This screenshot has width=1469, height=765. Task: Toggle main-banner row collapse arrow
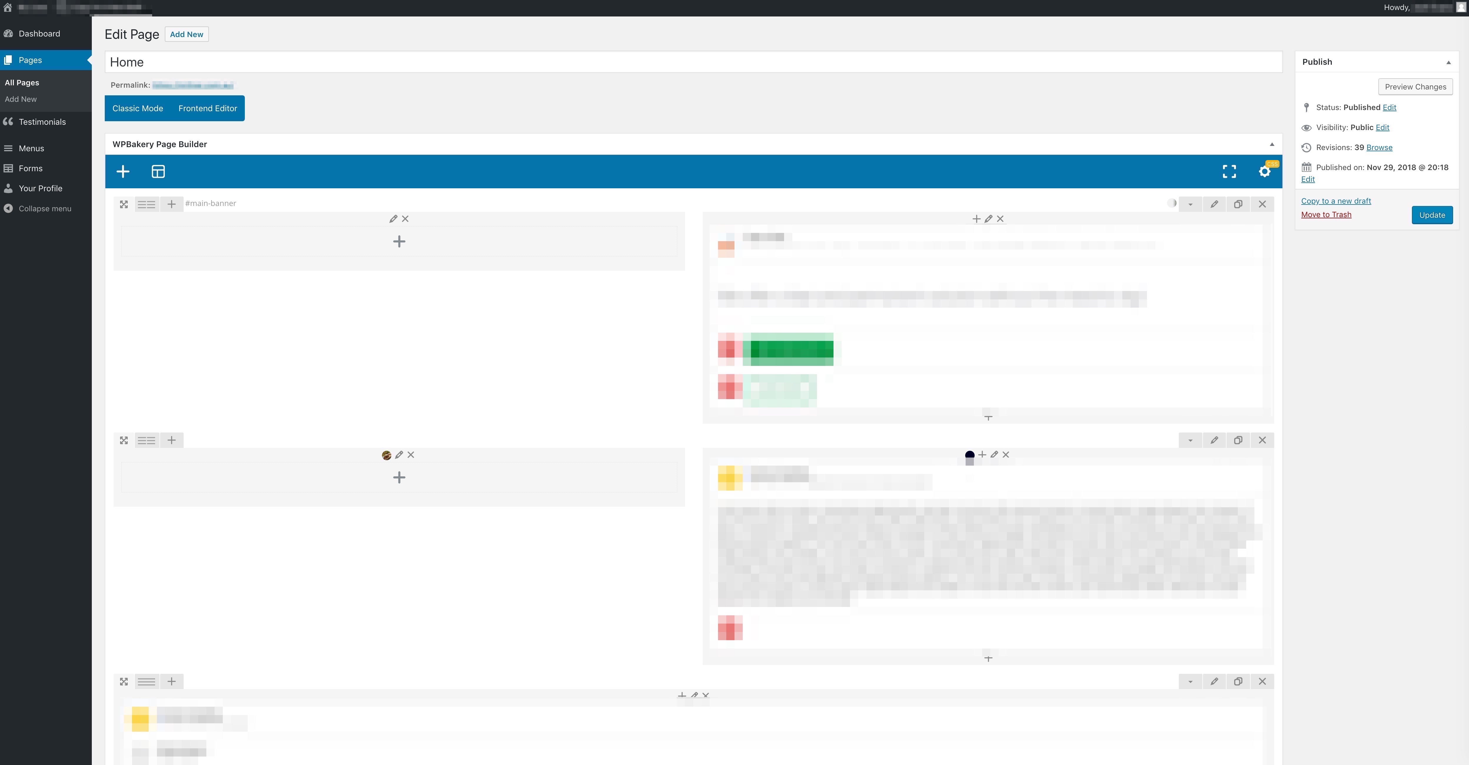click(x=1190, y=204)
